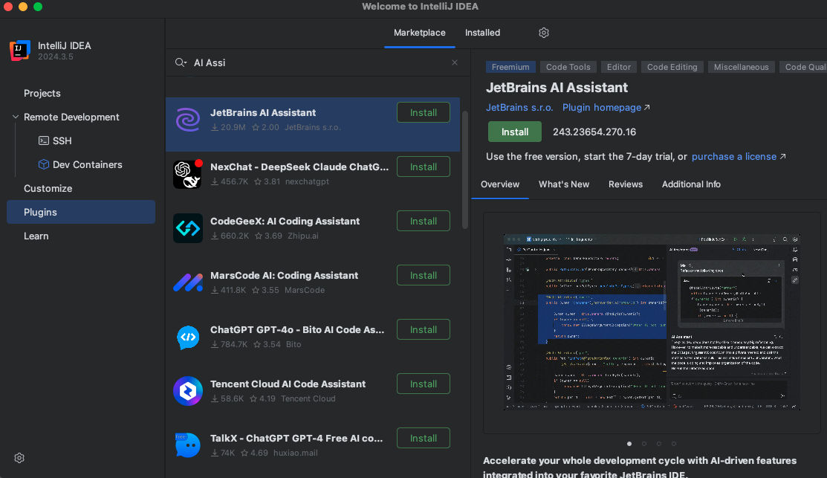Click the Tencent Cloud plugin icon
The width and height of the screenshot is (827, 478).
188,391
